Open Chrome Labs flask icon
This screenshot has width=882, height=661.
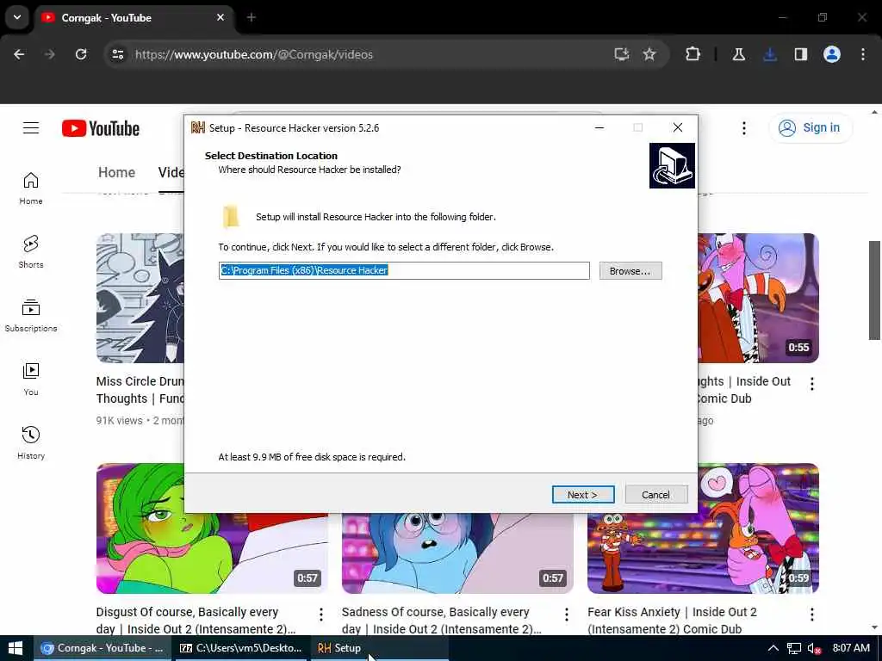(738, 54)
